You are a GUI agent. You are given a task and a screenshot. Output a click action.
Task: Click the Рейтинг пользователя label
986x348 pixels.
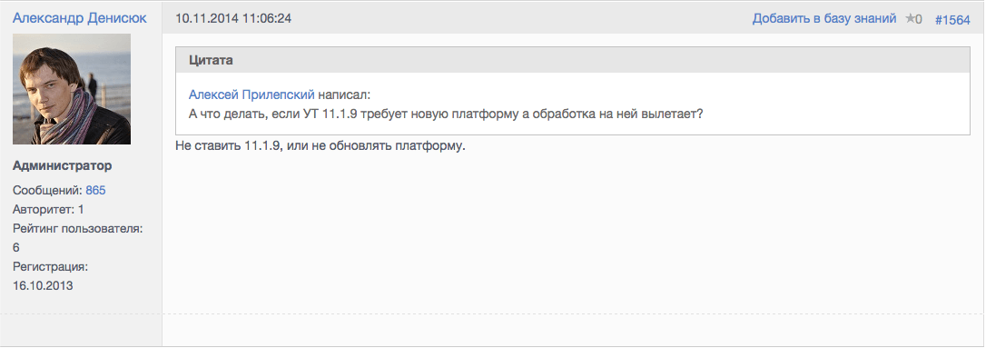point(78,228)
